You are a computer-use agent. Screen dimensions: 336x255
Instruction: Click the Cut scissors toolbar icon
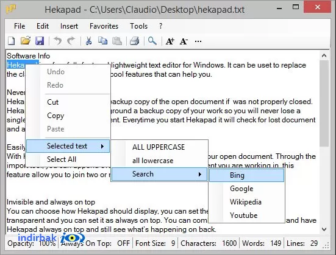[x=88, y=41]
